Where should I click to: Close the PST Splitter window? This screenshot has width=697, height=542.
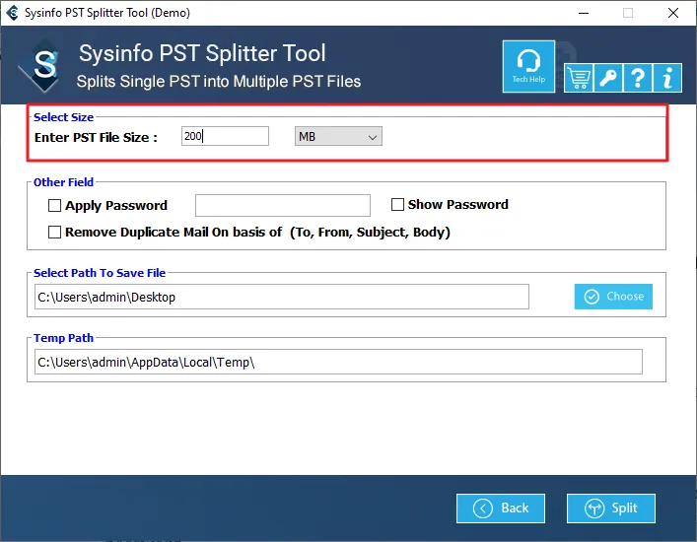click(x=673, y=13)
